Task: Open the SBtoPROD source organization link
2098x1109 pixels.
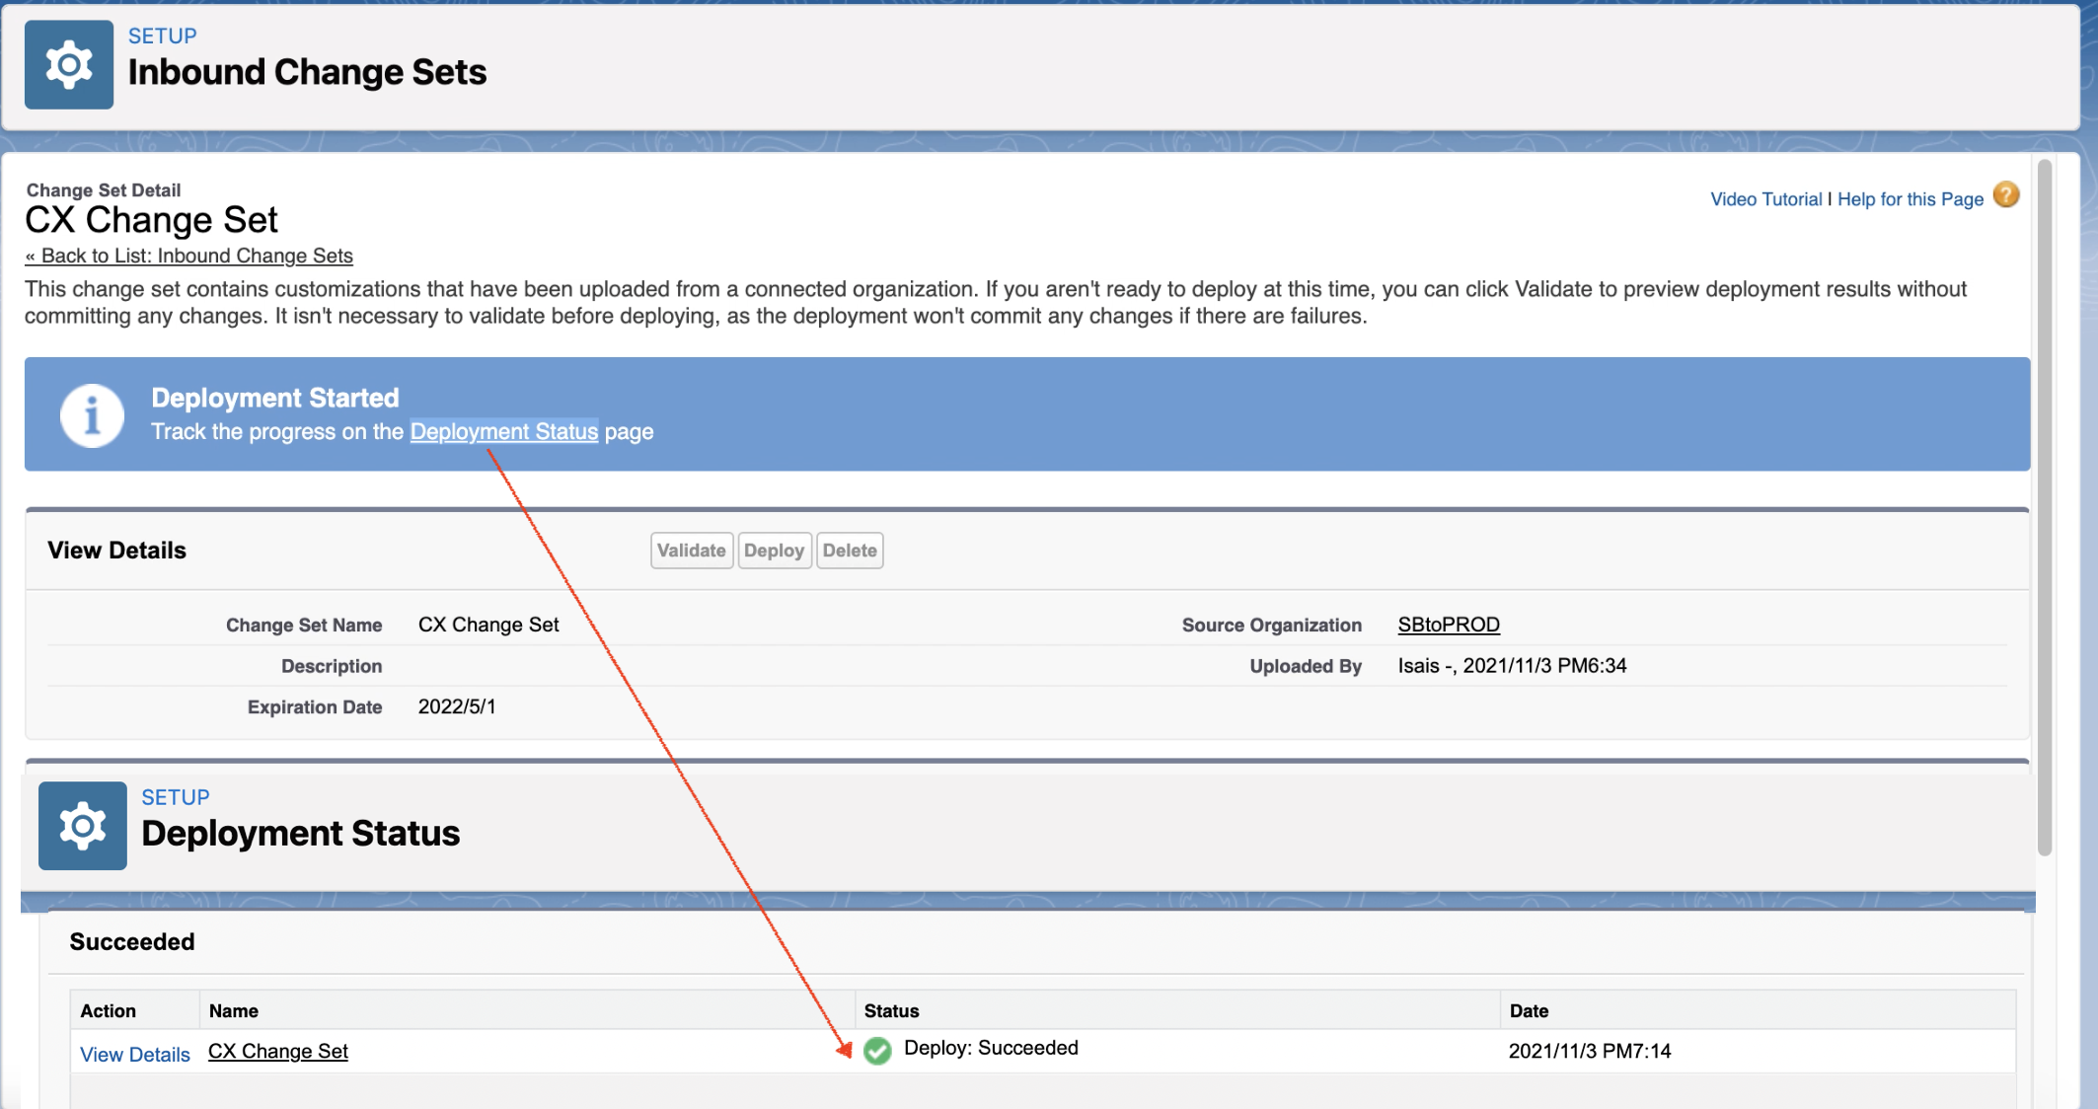Action: pyautogui.click(x=1448, y=625)
